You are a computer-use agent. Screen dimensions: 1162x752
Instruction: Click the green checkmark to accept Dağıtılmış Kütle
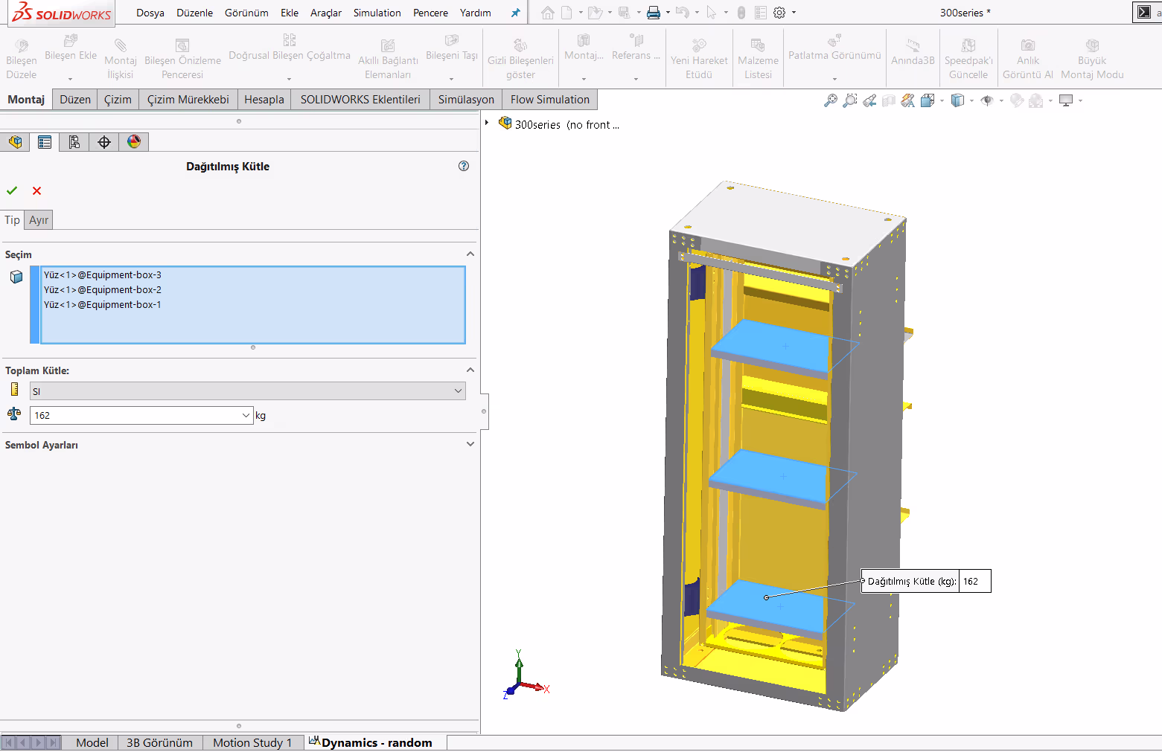pyautogui.click(x=12, y=191)
